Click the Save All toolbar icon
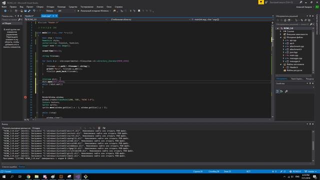 click(x=29, y=11)
